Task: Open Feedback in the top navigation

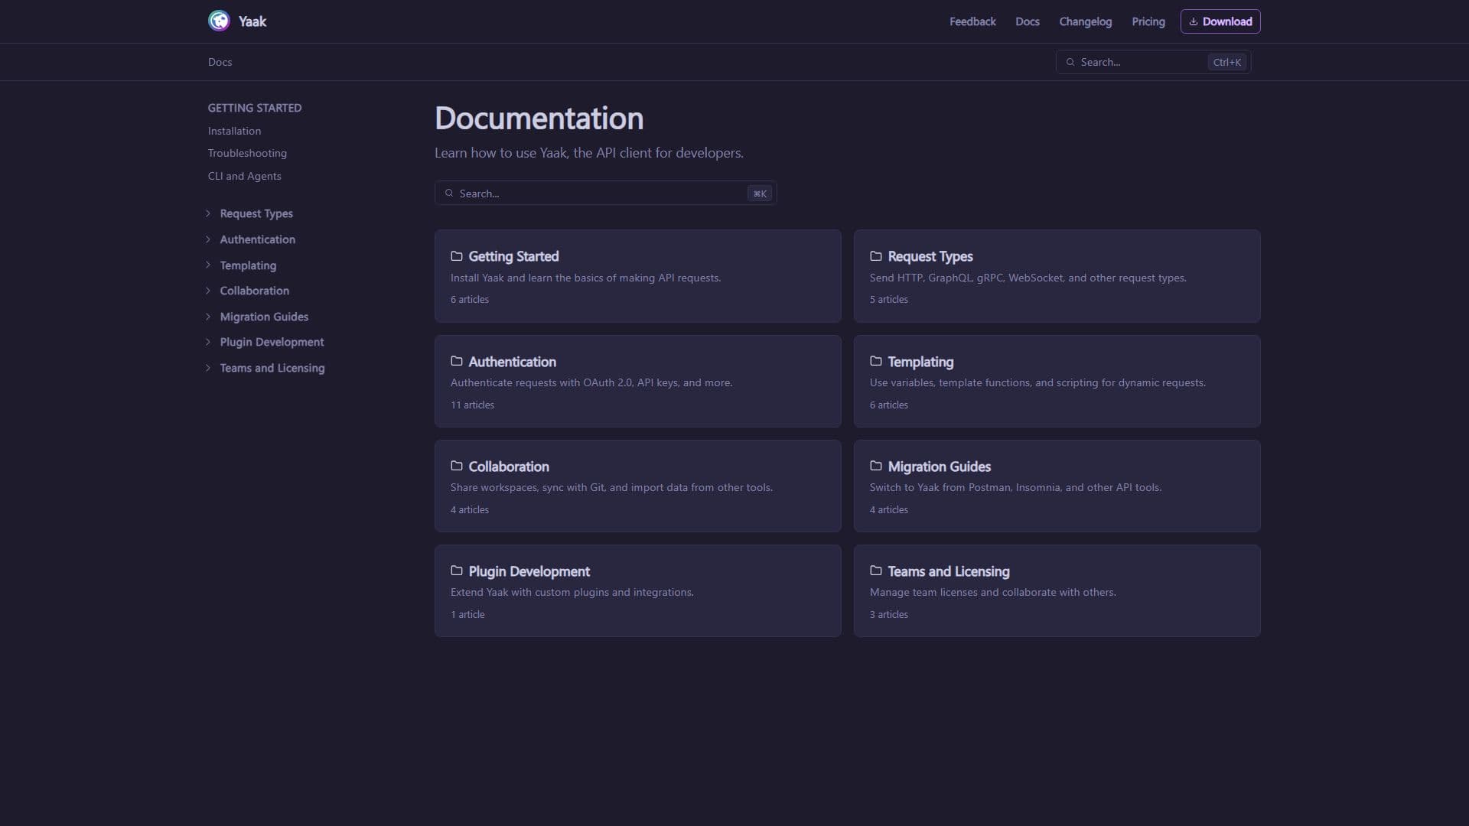Action: [x=972, y=21]
